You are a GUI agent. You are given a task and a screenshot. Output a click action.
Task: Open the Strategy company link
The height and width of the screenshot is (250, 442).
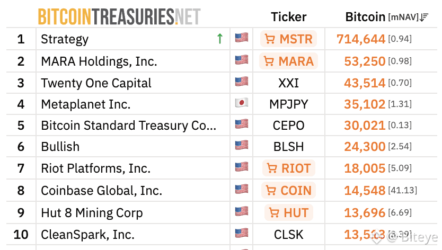(x=65, y=39)
